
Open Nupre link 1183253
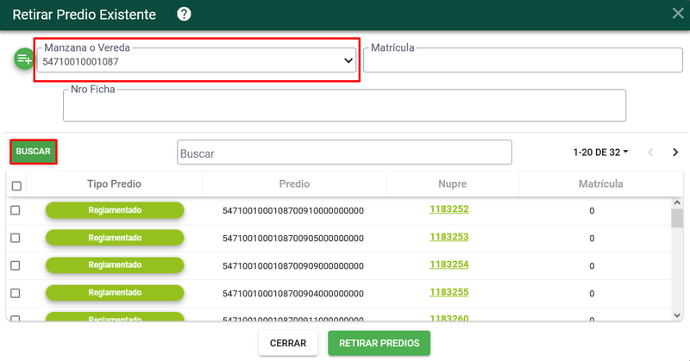point(449,237)
